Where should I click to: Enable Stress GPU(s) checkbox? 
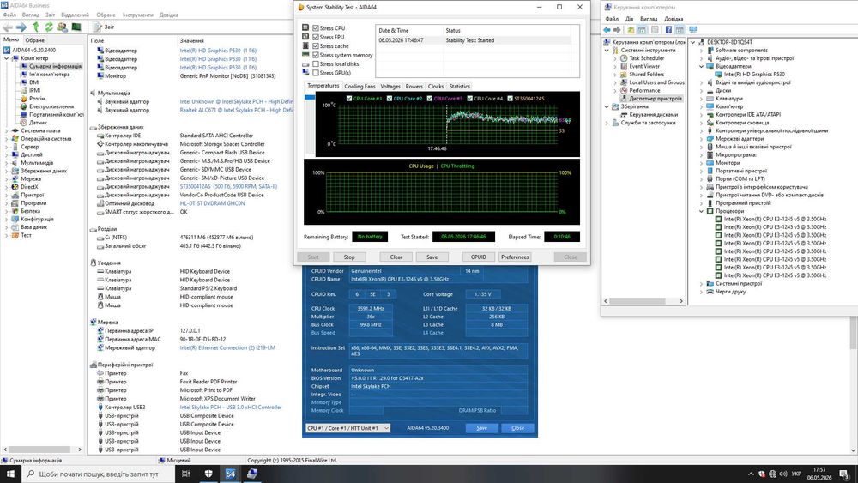[x=316, y=73]
